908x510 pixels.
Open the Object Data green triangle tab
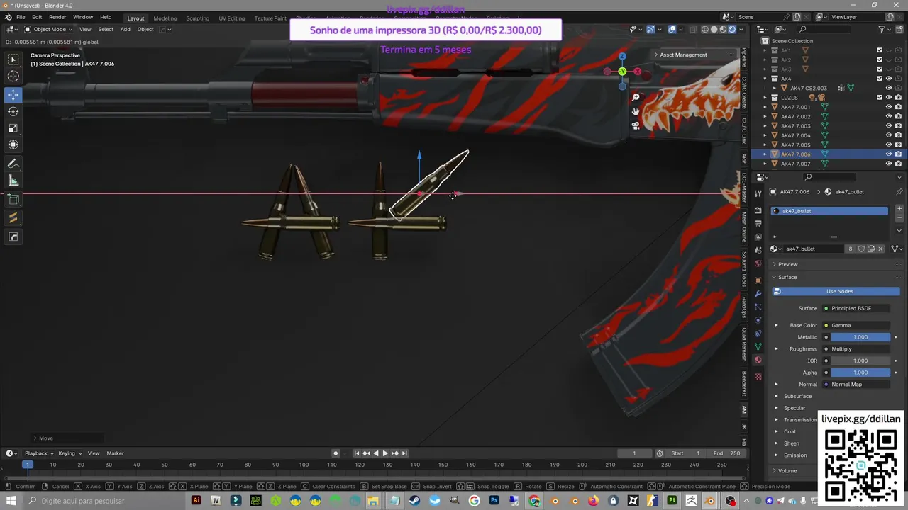coord(758,346)
